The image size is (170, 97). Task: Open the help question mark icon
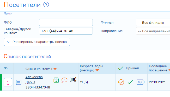coord(46,5)
